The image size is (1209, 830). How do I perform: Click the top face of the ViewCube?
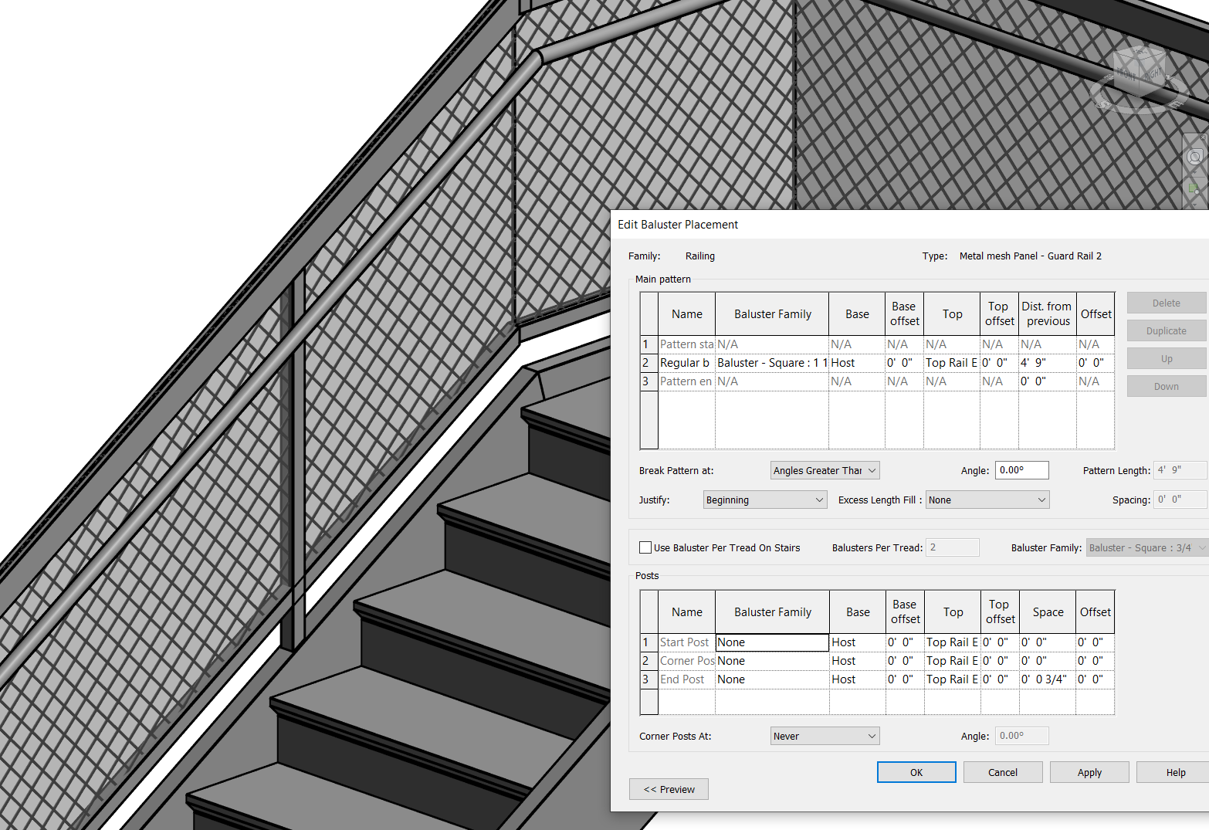1140,53
